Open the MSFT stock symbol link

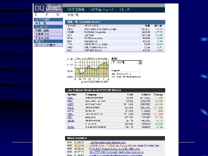(x=70, y=104)
